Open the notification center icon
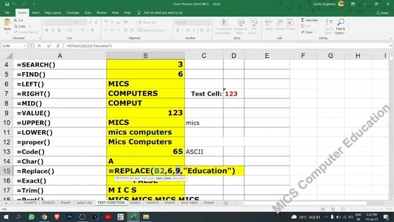Screen dimensions: 394x222 pos(386,216)
